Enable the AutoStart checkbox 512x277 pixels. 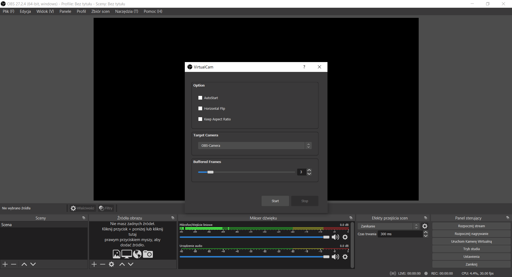[x=200, y=98]
